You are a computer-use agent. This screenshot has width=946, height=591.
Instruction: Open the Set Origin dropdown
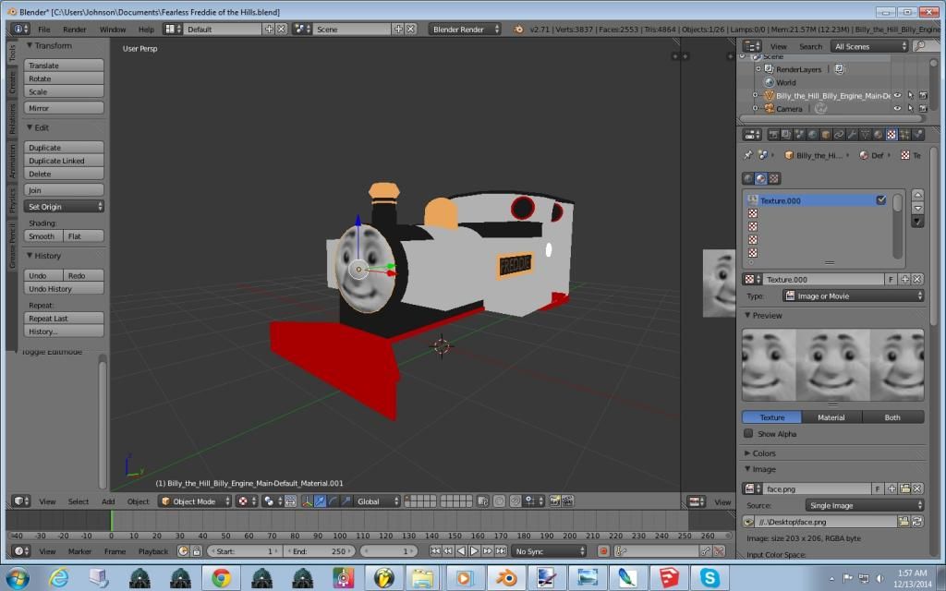coord(64,206)
